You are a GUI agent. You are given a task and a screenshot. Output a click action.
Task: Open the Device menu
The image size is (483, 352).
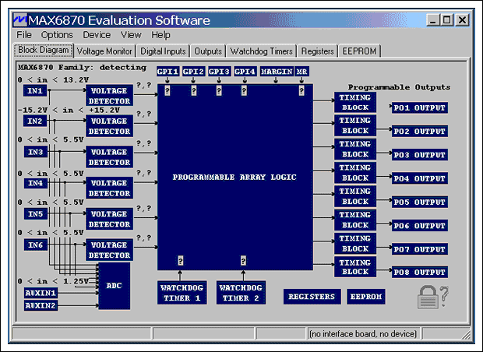(97, 35)
